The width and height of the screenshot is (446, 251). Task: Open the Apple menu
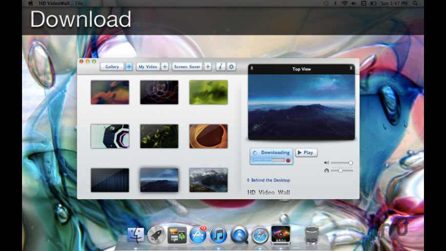coord(31,4)
